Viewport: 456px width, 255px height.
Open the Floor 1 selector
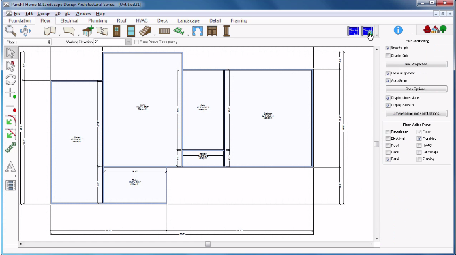pyautogui.click(x=28, y=42)
